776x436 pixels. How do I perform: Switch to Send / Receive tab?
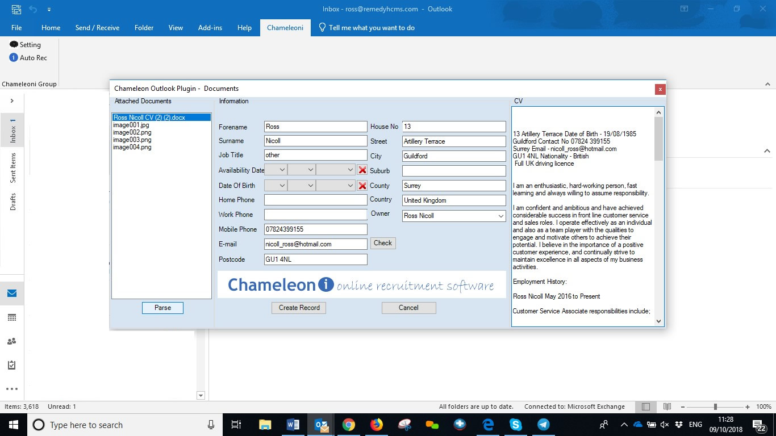pos(97,27)
